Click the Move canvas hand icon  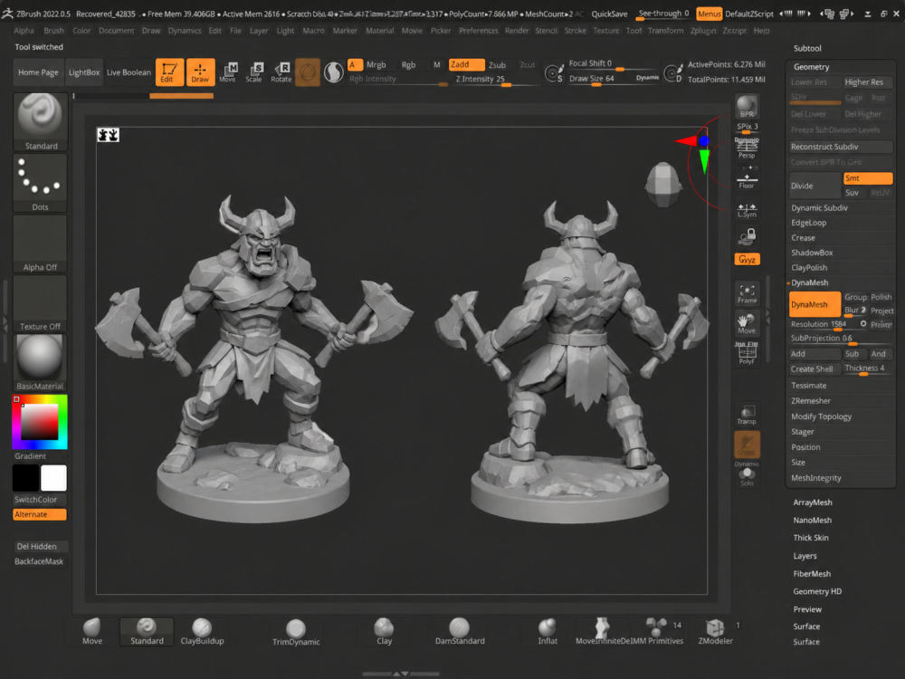(747, 323)
